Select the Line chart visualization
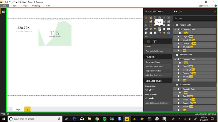The width and height of the screenshot is (218, 122). coord(146,22)
